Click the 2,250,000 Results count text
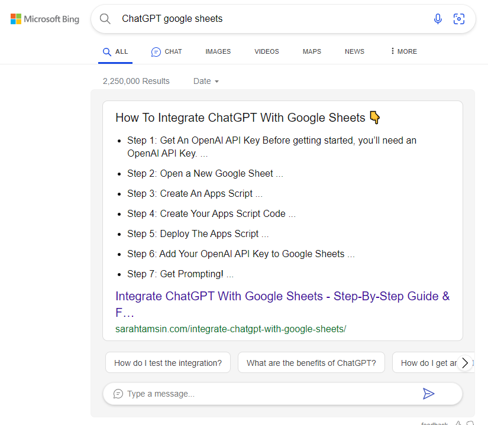The image size is (488, 425). tap(136, 81)
